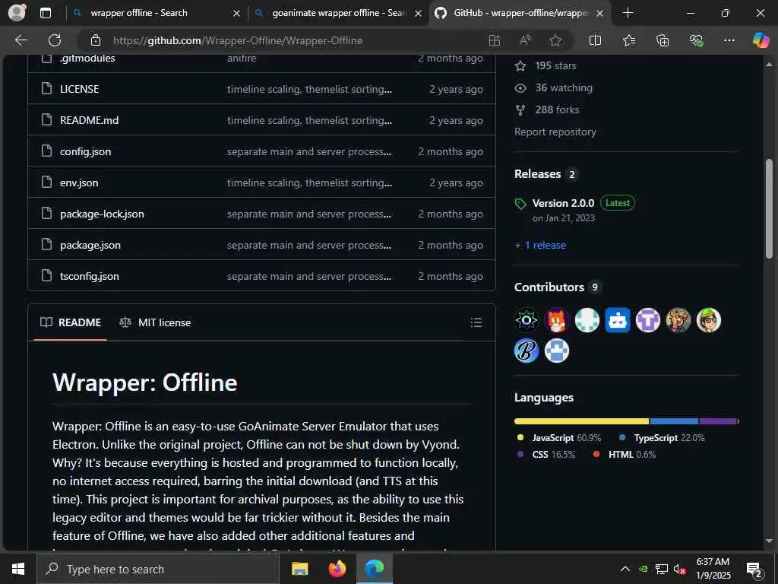The image size is (778, 584).
Task: Open the Copilot sidebar icon
Action: (761, 40)
